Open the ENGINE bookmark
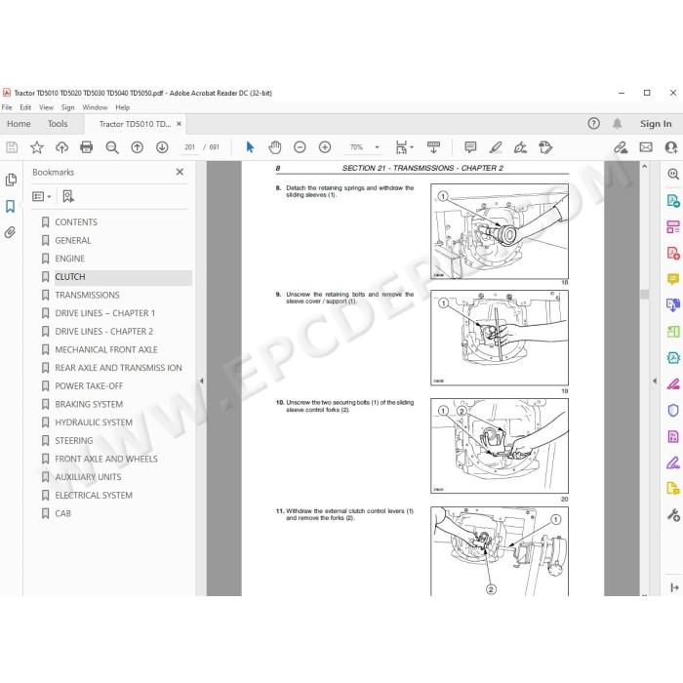This screenshot has height=683, width=683. coord(69,259)
